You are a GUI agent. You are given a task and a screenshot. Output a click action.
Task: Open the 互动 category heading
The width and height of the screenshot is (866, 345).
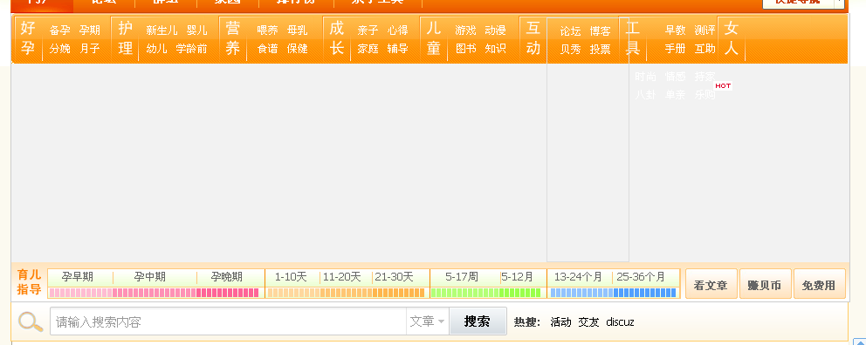pyautogui.click(x=533, y=38)
